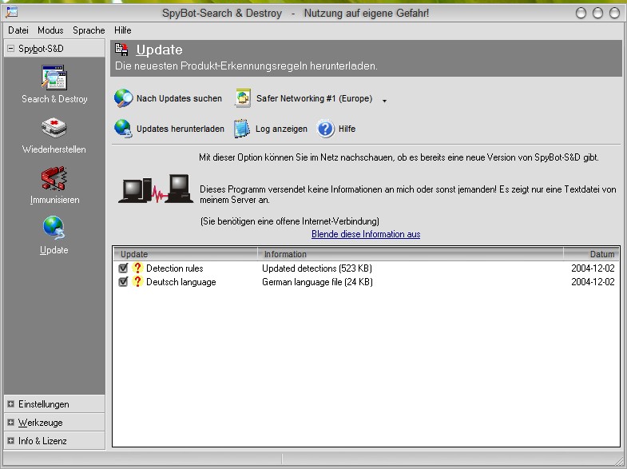Click the Update globe icon in sidebar

click(x=54, y=229)
